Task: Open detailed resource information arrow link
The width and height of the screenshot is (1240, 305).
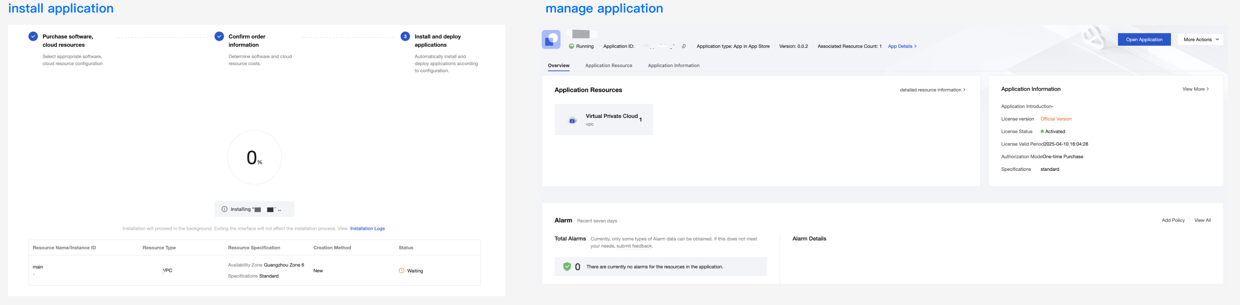Action: (x=932, y=90)
